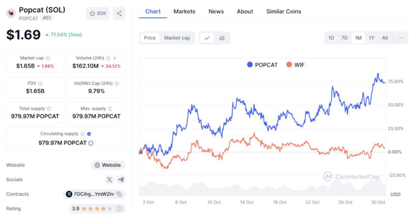Screen dimensions: 414x214
Task: Expand the Volume (24h) chevron
Action: (115, 58)
